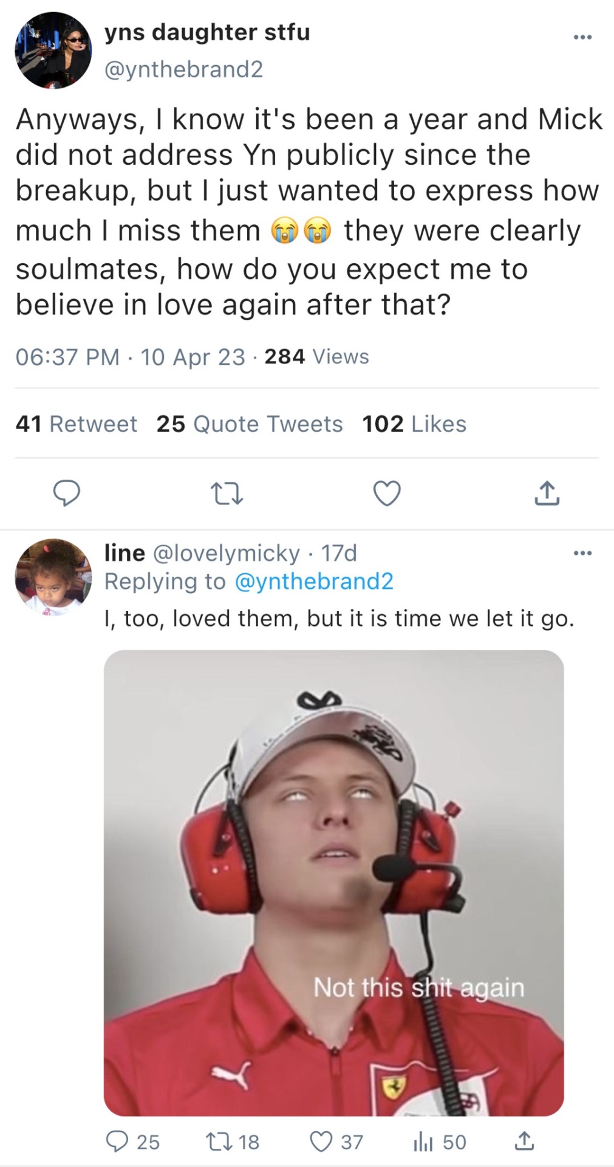Click the line display name
Image resolution: width=614 pixels, height=1167 pixels.
tap(125, 553)
